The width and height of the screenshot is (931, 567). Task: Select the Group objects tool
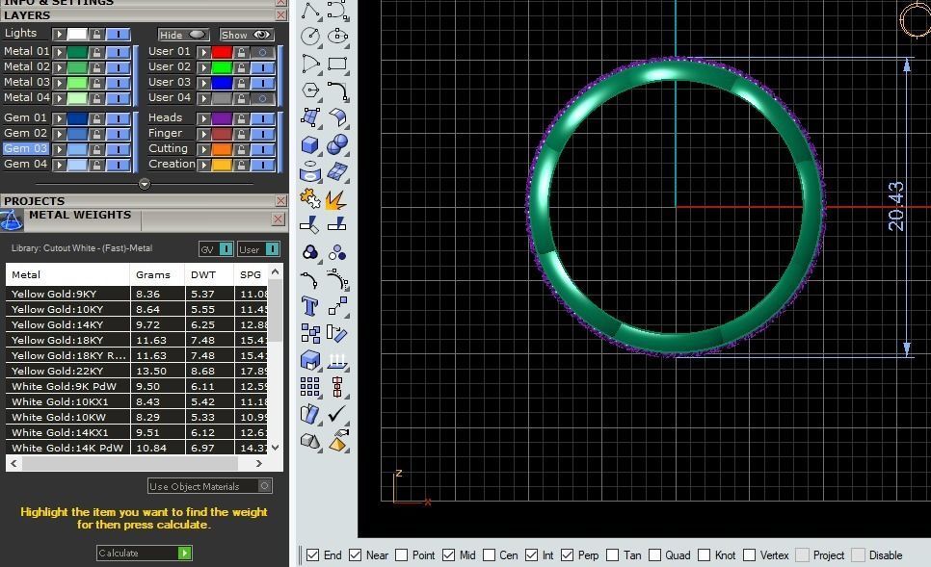(337, 252)
